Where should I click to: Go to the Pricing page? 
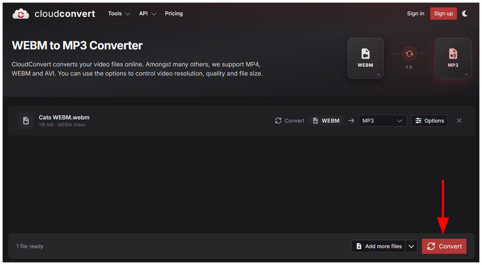(x=174, y=13)
